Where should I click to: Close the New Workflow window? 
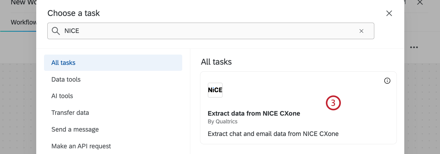(x=420, y=3)
